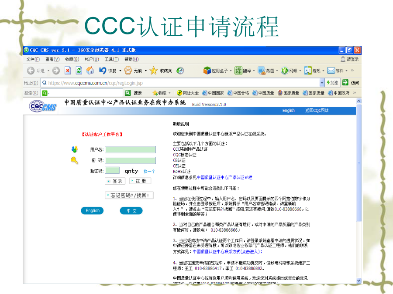The width and height of the screenshot is (393, 294).
Task: Open the 收藏夹 favorites star
Action: [x=153, y=71]
